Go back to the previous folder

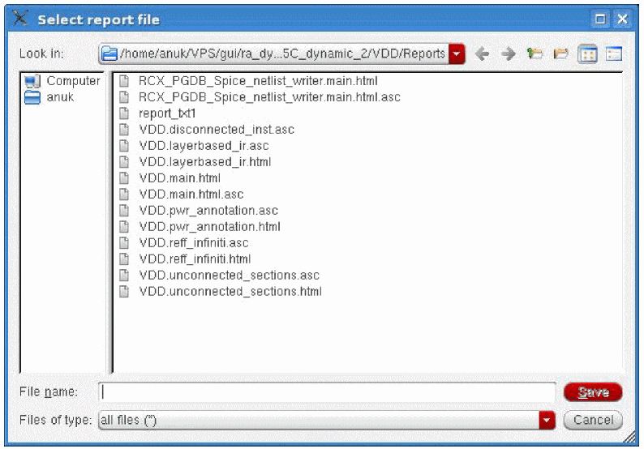pyautogui.click(x=482, y=53)
